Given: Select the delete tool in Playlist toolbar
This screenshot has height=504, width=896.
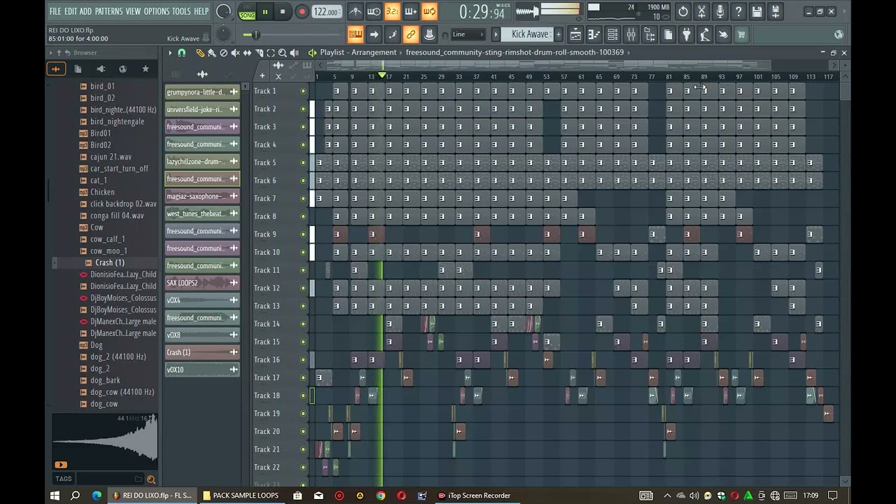Looking at the screenshot, I should pyautogui.click(x=224, y=53).
